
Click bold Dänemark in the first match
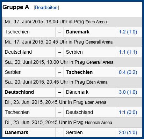point(78,32)
